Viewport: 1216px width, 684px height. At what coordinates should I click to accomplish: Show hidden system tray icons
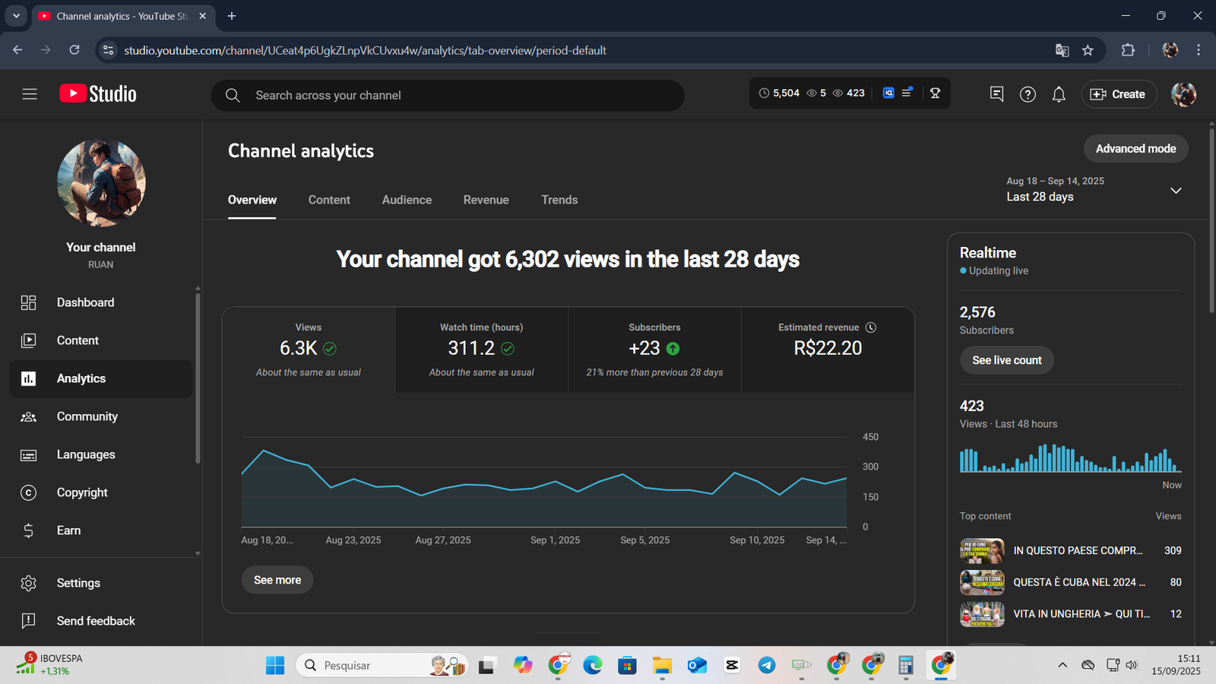[x=1062, y=665]
